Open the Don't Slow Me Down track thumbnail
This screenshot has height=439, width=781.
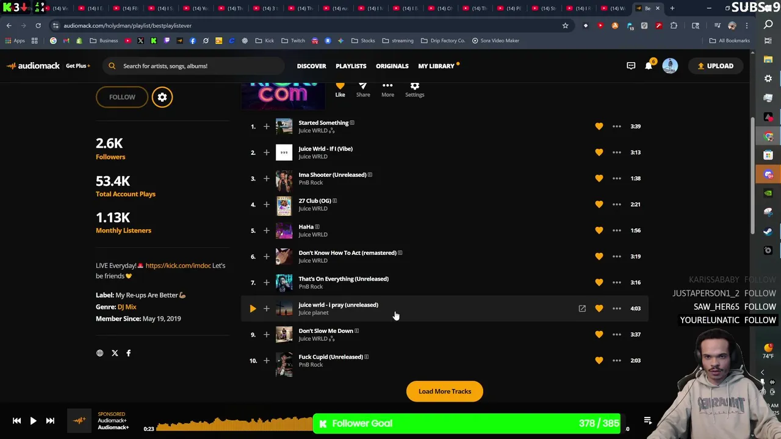point(284,335)
